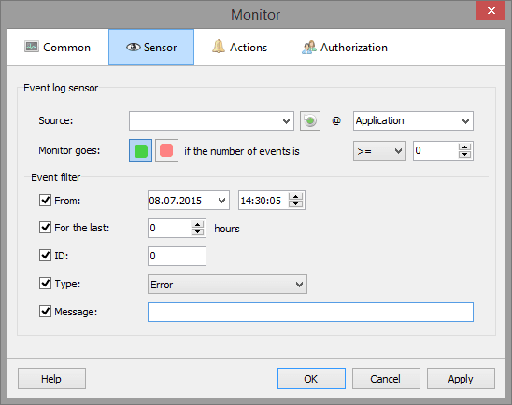Expand the Type dropdown showing Error
The width and height of the screenshot is (512, 405).
227,285
